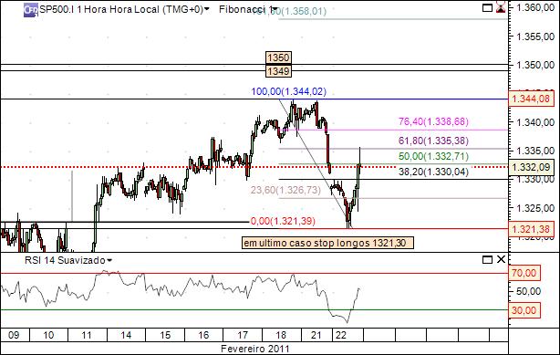Select the 1349 price line label
The width and height of the screenshot is (560, 355).
[x=278, y=71]
